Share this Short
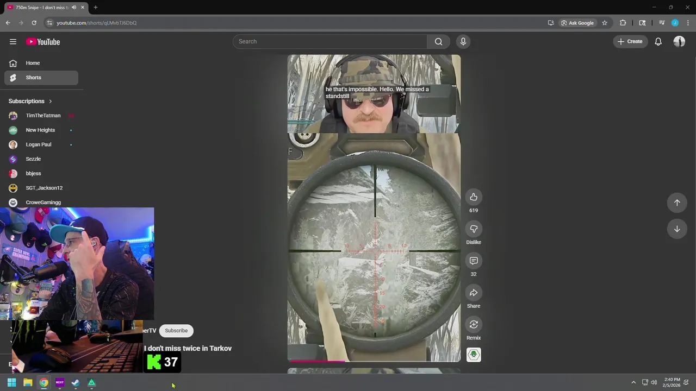Viewport: 696px width, 391px height. (x=474, y=293)
